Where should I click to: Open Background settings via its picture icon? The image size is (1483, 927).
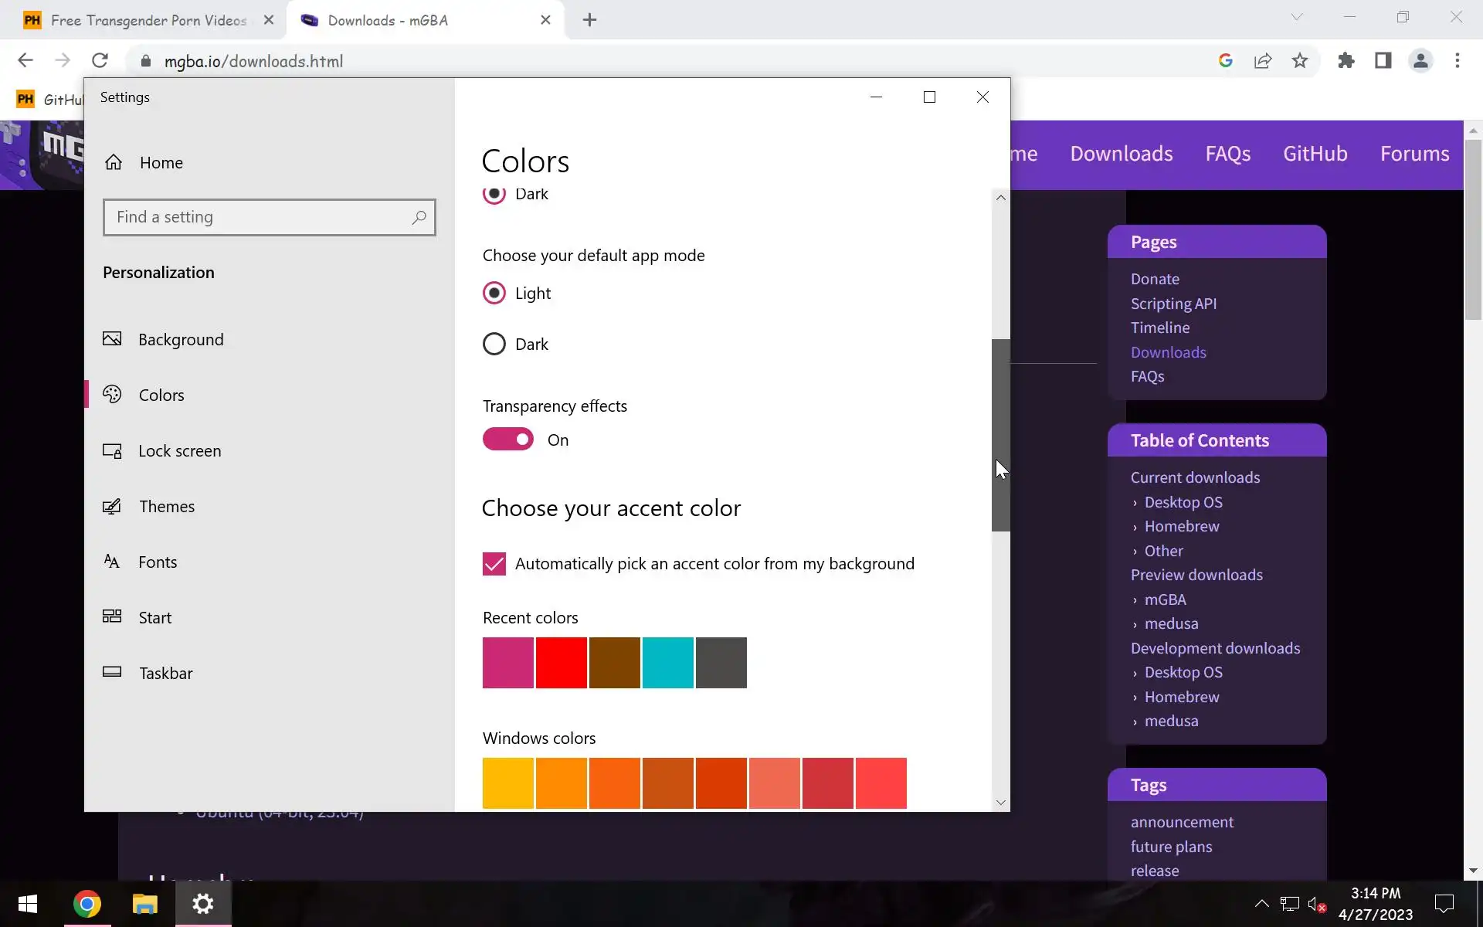(112, 339)
